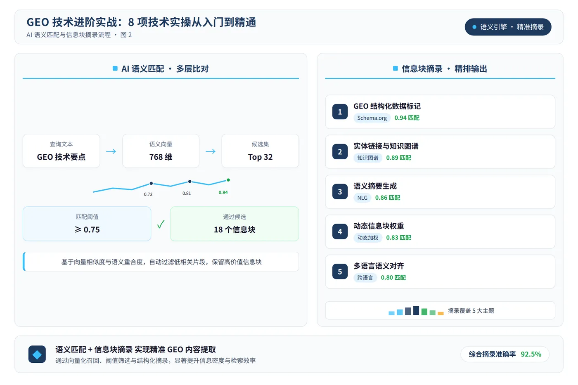The image size is (578, 385).
Task: Click the arrow between 查询文本 and 语义向量
Action: [111, 151]
